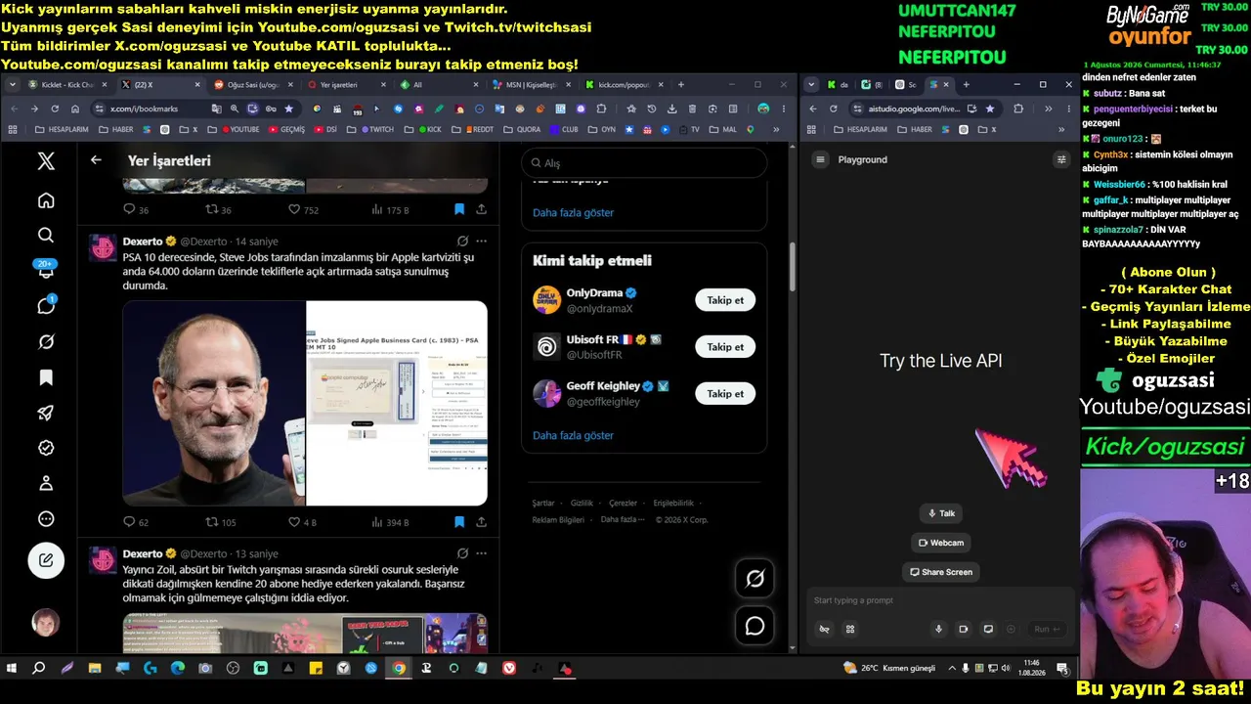Toggle the crossed-eye icon in the prompt bar
1251x704 pixels.
point(825,629)
